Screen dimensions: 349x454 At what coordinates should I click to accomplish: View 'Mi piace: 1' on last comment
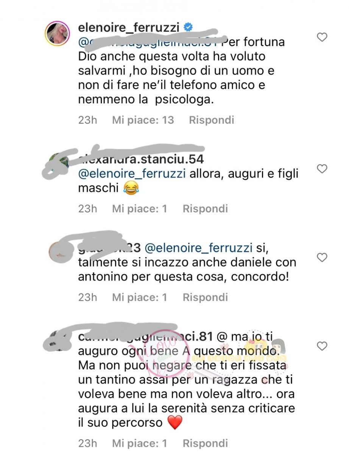point(140,443)
